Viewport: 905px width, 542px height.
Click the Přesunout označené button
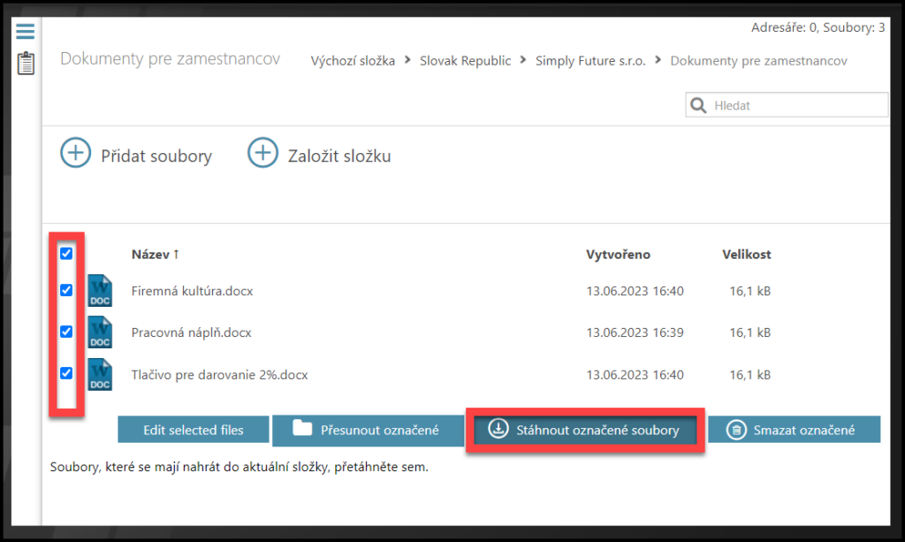pyautogui.click(x=366, y=431)
